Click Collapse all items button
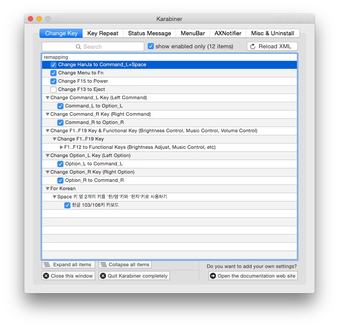Screen dimensions: 339x328 125,264
